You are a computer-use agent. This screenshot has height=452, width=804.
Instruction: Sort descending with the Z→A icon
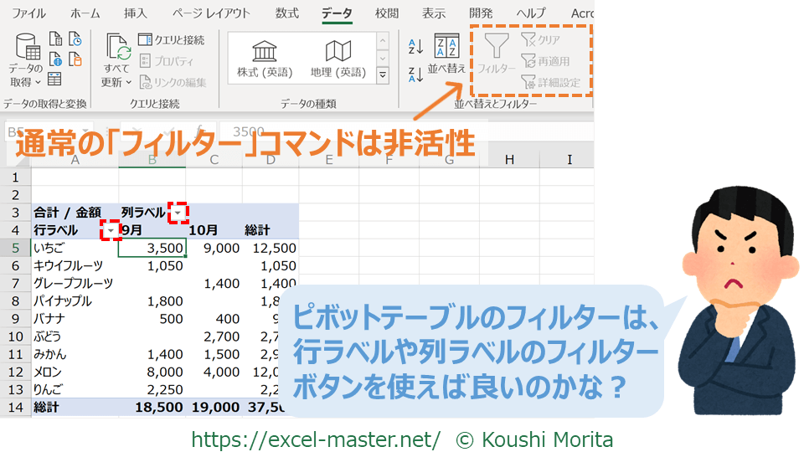click(x=415, y=74)
